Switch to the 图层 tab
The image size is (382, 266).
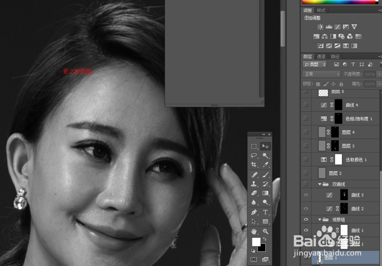(308, 57)
